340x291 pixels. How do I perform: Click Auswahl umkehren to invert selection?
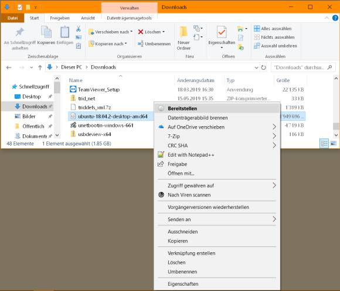[x=276, y=46]
